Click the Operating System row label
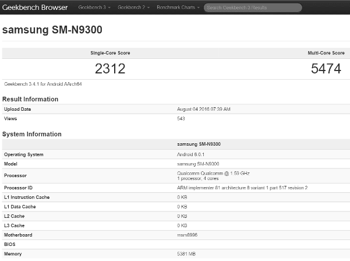The width and height of the screenshot is (350, 261). click(24, 154)
